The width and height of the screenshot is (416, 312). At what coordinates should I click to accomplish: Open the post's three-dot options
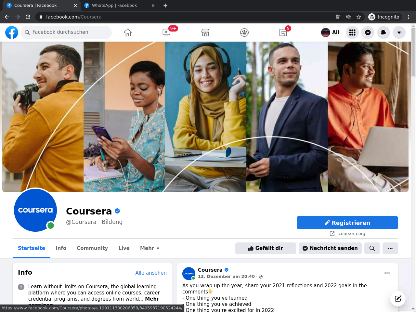[387, 273]
